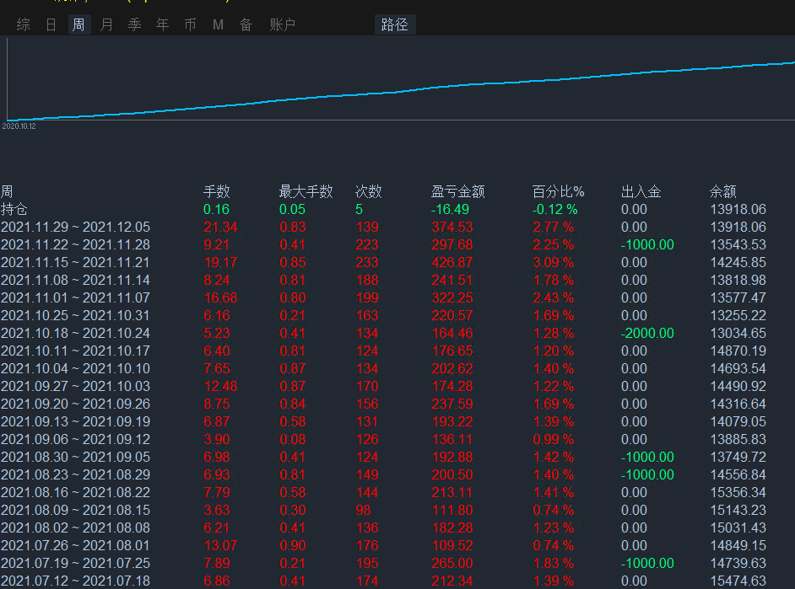
Task: Switch to the 季 quarterly tab
Action: [x=134, y=25]
